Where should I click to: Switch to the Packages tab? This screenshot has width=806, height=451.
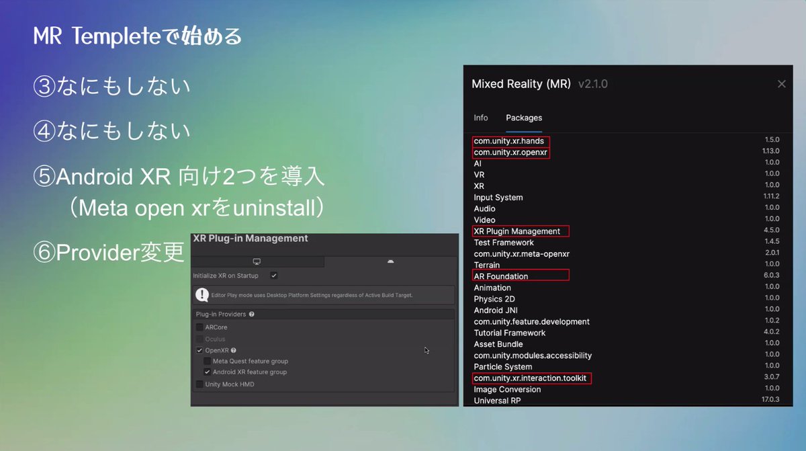point(523,118)
